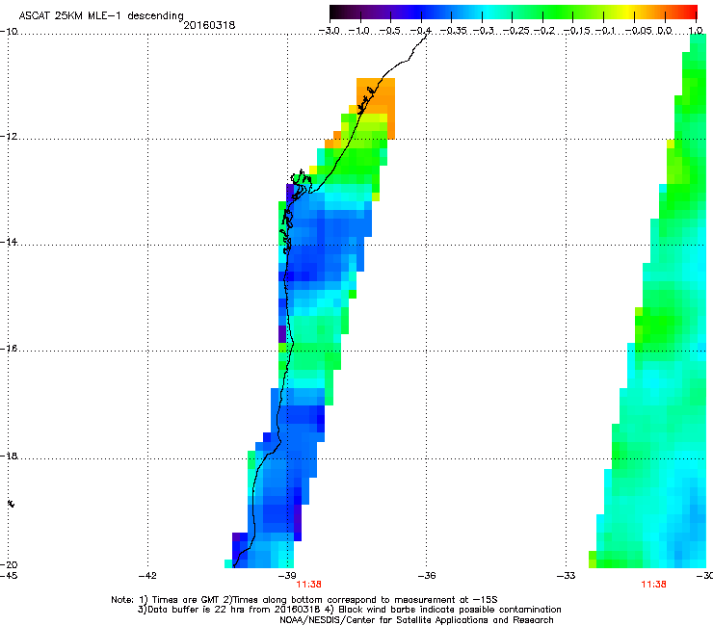Click the longitude label -39

pyautogui.click(x=287, y=576)
